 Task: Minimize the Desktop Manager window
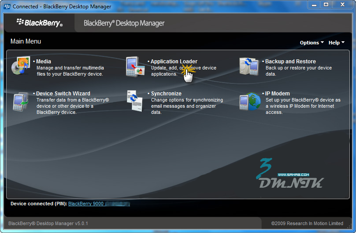[314, 5]
